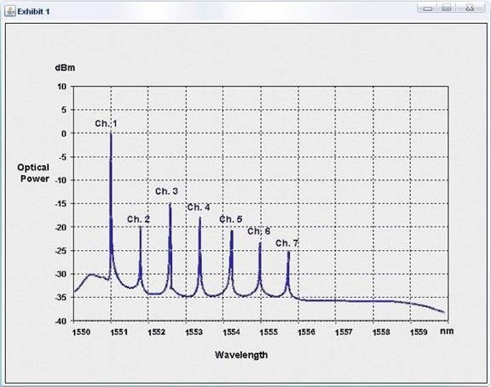Select the Ch. 5 label
The width and height of the screenshot is (491, 387).
pyautogui.click(x=231, y=219)
